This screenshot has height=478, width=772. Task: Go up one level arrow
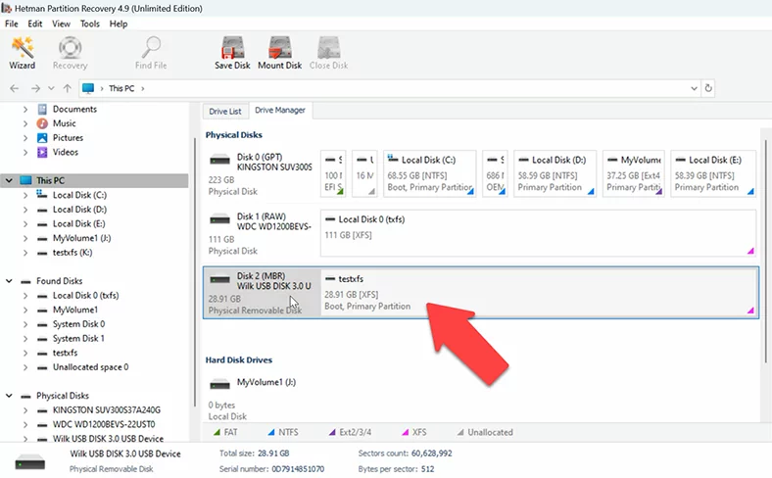tap(68, 88)
